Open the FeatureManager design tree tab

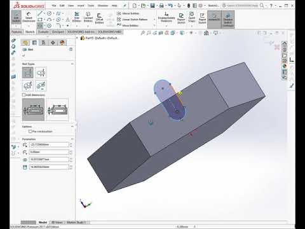[25, 43]
